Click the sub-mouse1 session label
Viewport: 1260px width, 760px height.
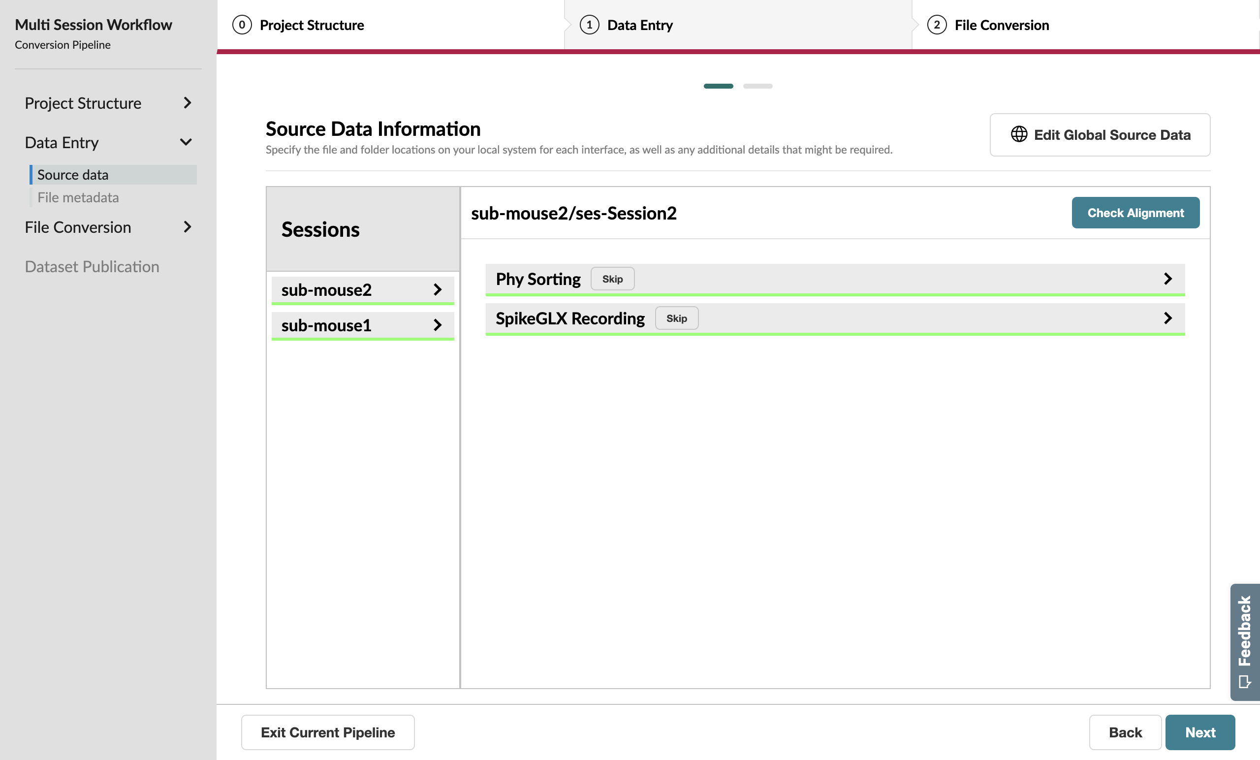[x=326, y=325]
